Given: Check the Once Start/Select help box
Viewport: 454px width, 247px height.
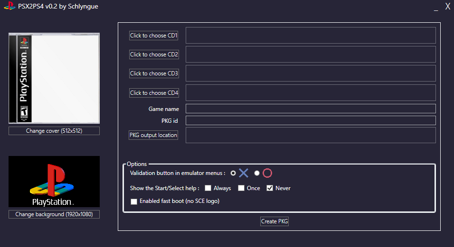Looking at the screenshot, I should tap(241, 188).
